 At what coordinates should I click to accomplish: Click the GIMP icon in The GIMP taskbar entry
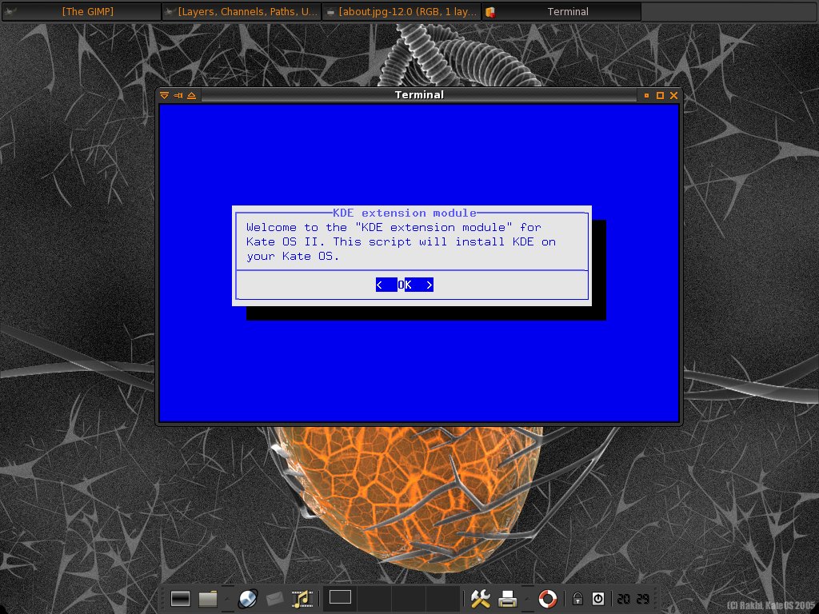click(9, 11)
